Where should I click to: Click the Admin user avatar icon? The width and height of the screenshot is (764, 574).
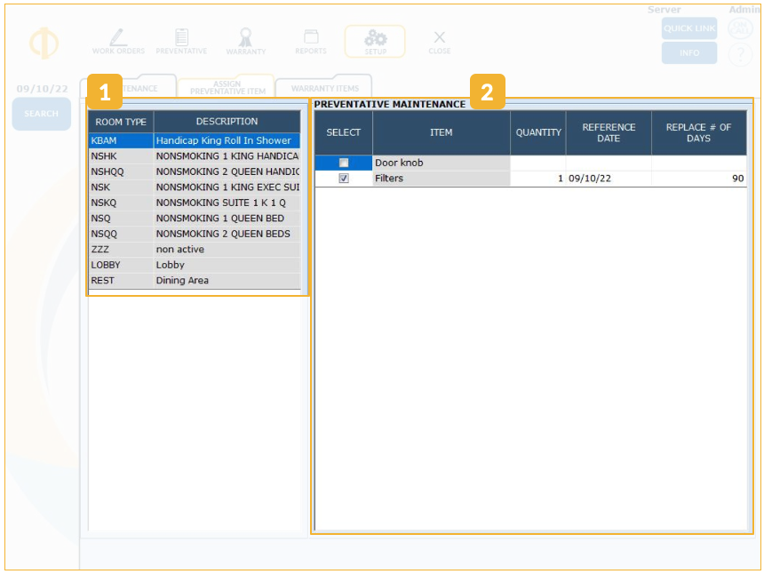pyautogui.click(x=740, y=29)
